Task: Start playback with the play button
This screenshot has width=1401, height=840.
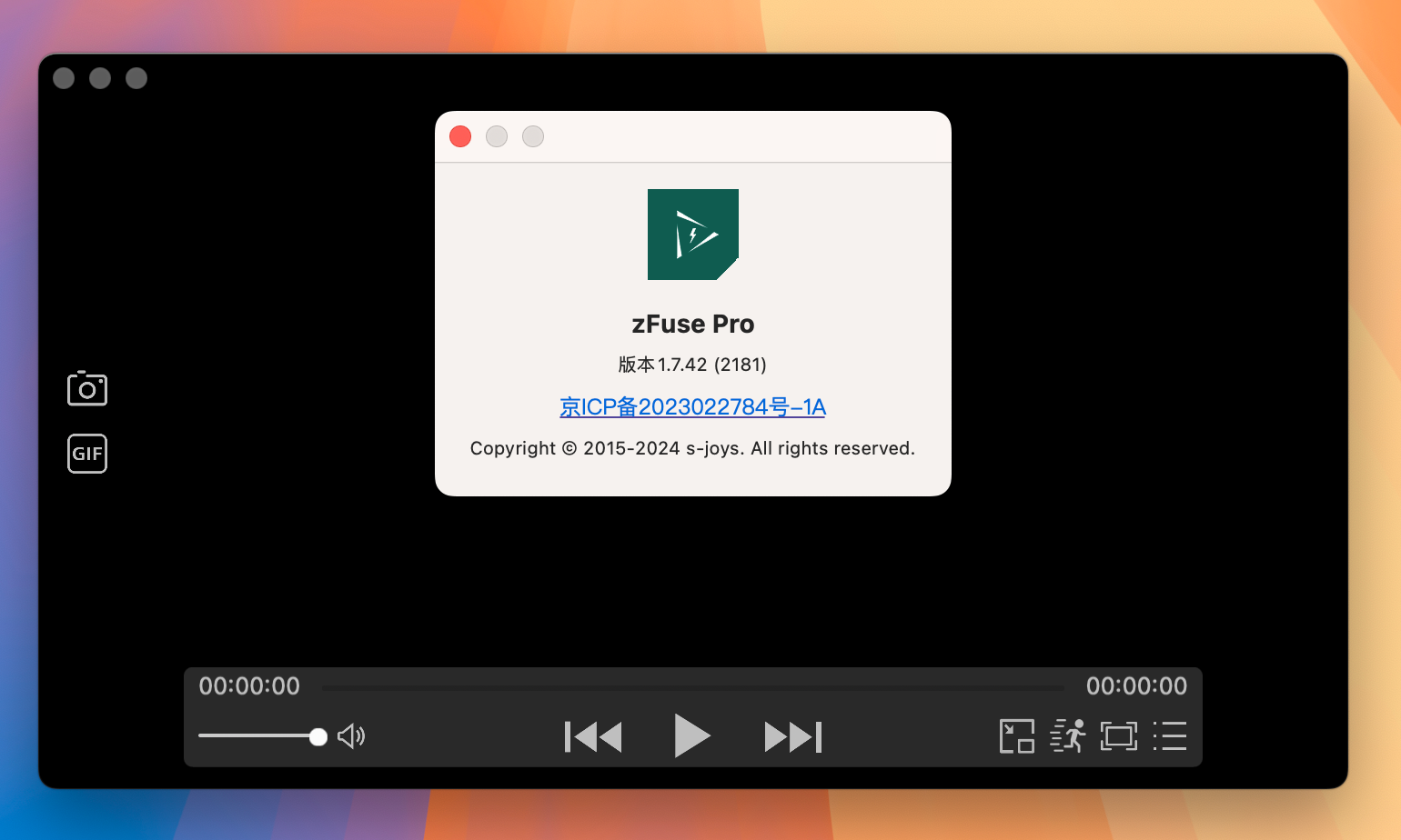Action: (692, 735)
